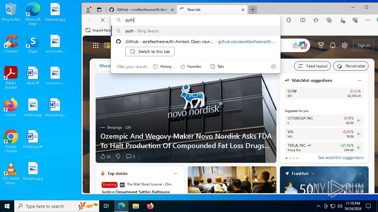Click the taskbar search box
This screenshot has height=212, width=378.
pos(57,206)
